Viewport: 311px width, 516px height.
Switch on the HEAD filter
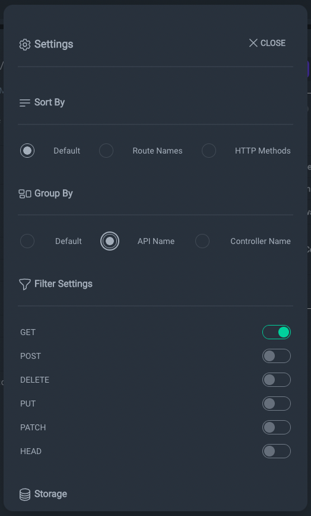click(277, 451)
